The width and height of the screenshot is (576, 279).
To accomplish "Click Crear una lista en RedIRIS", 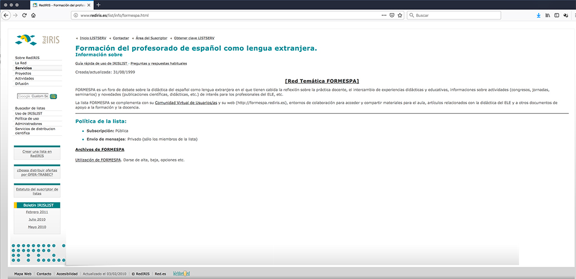I will (x=37, y=154).
